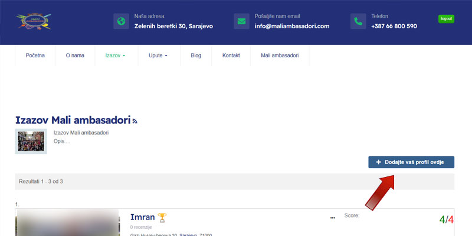Click the globe address icon
Screen dimensions: 472x236
point(122,21)
